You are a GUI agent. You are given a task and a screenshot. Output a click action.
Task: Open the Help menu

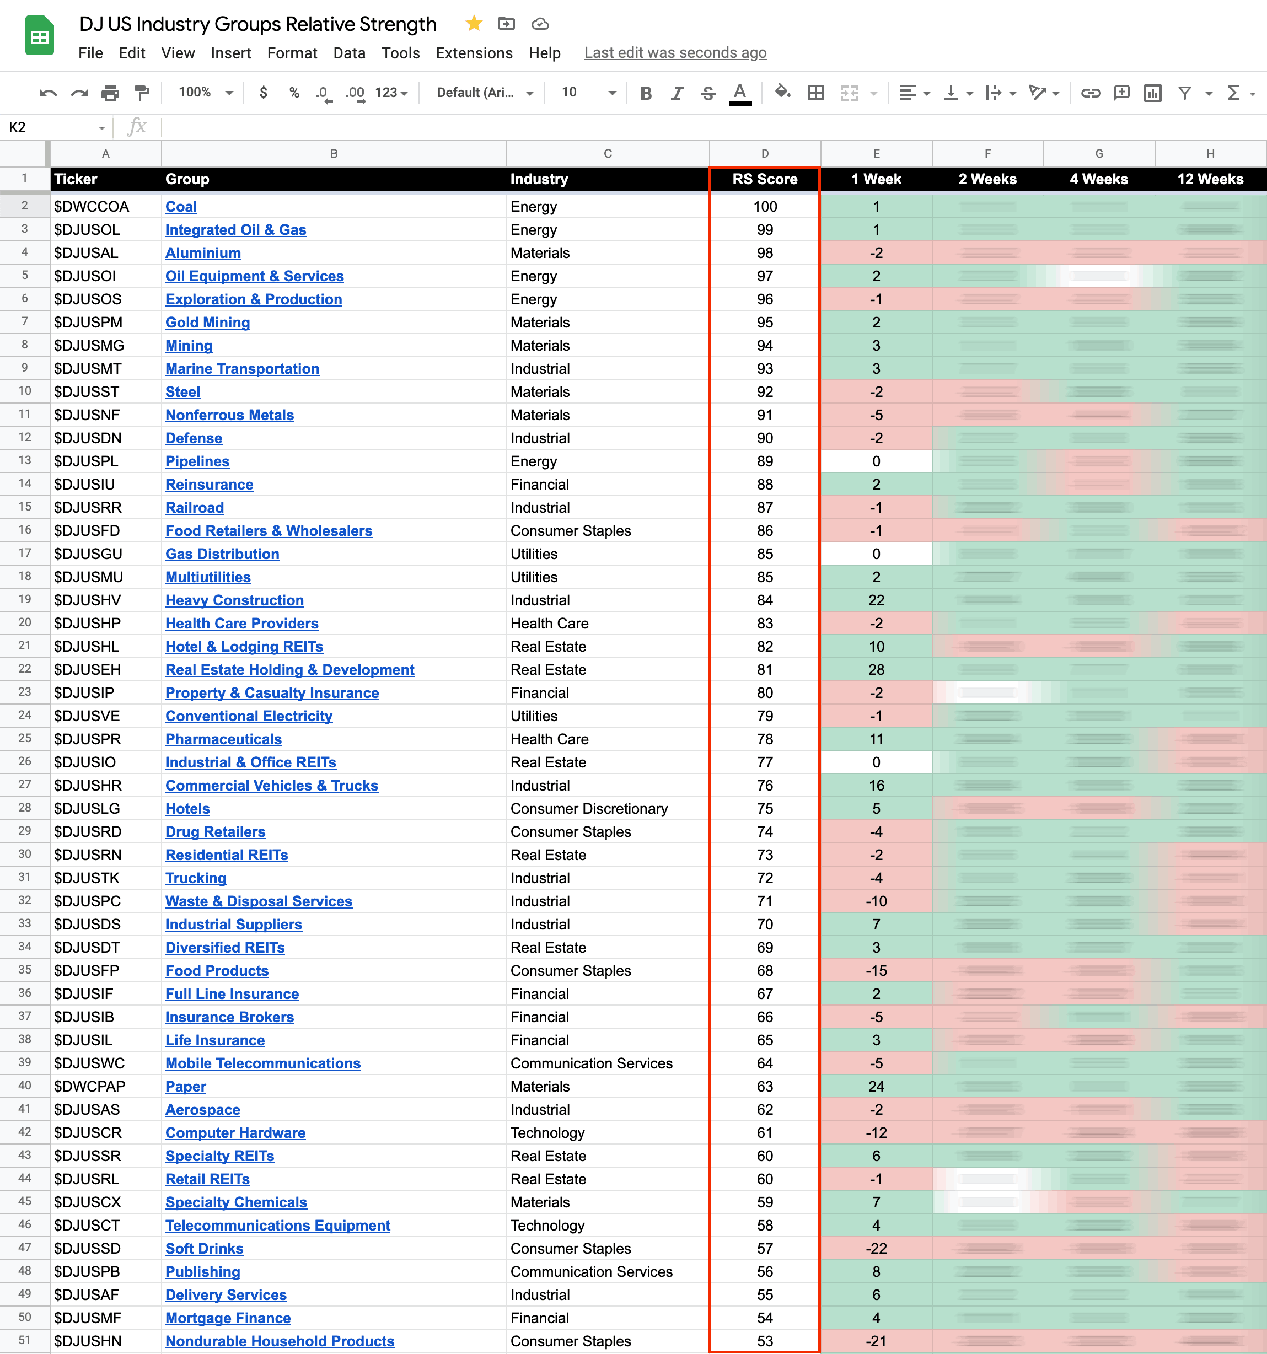coord(544,53)
